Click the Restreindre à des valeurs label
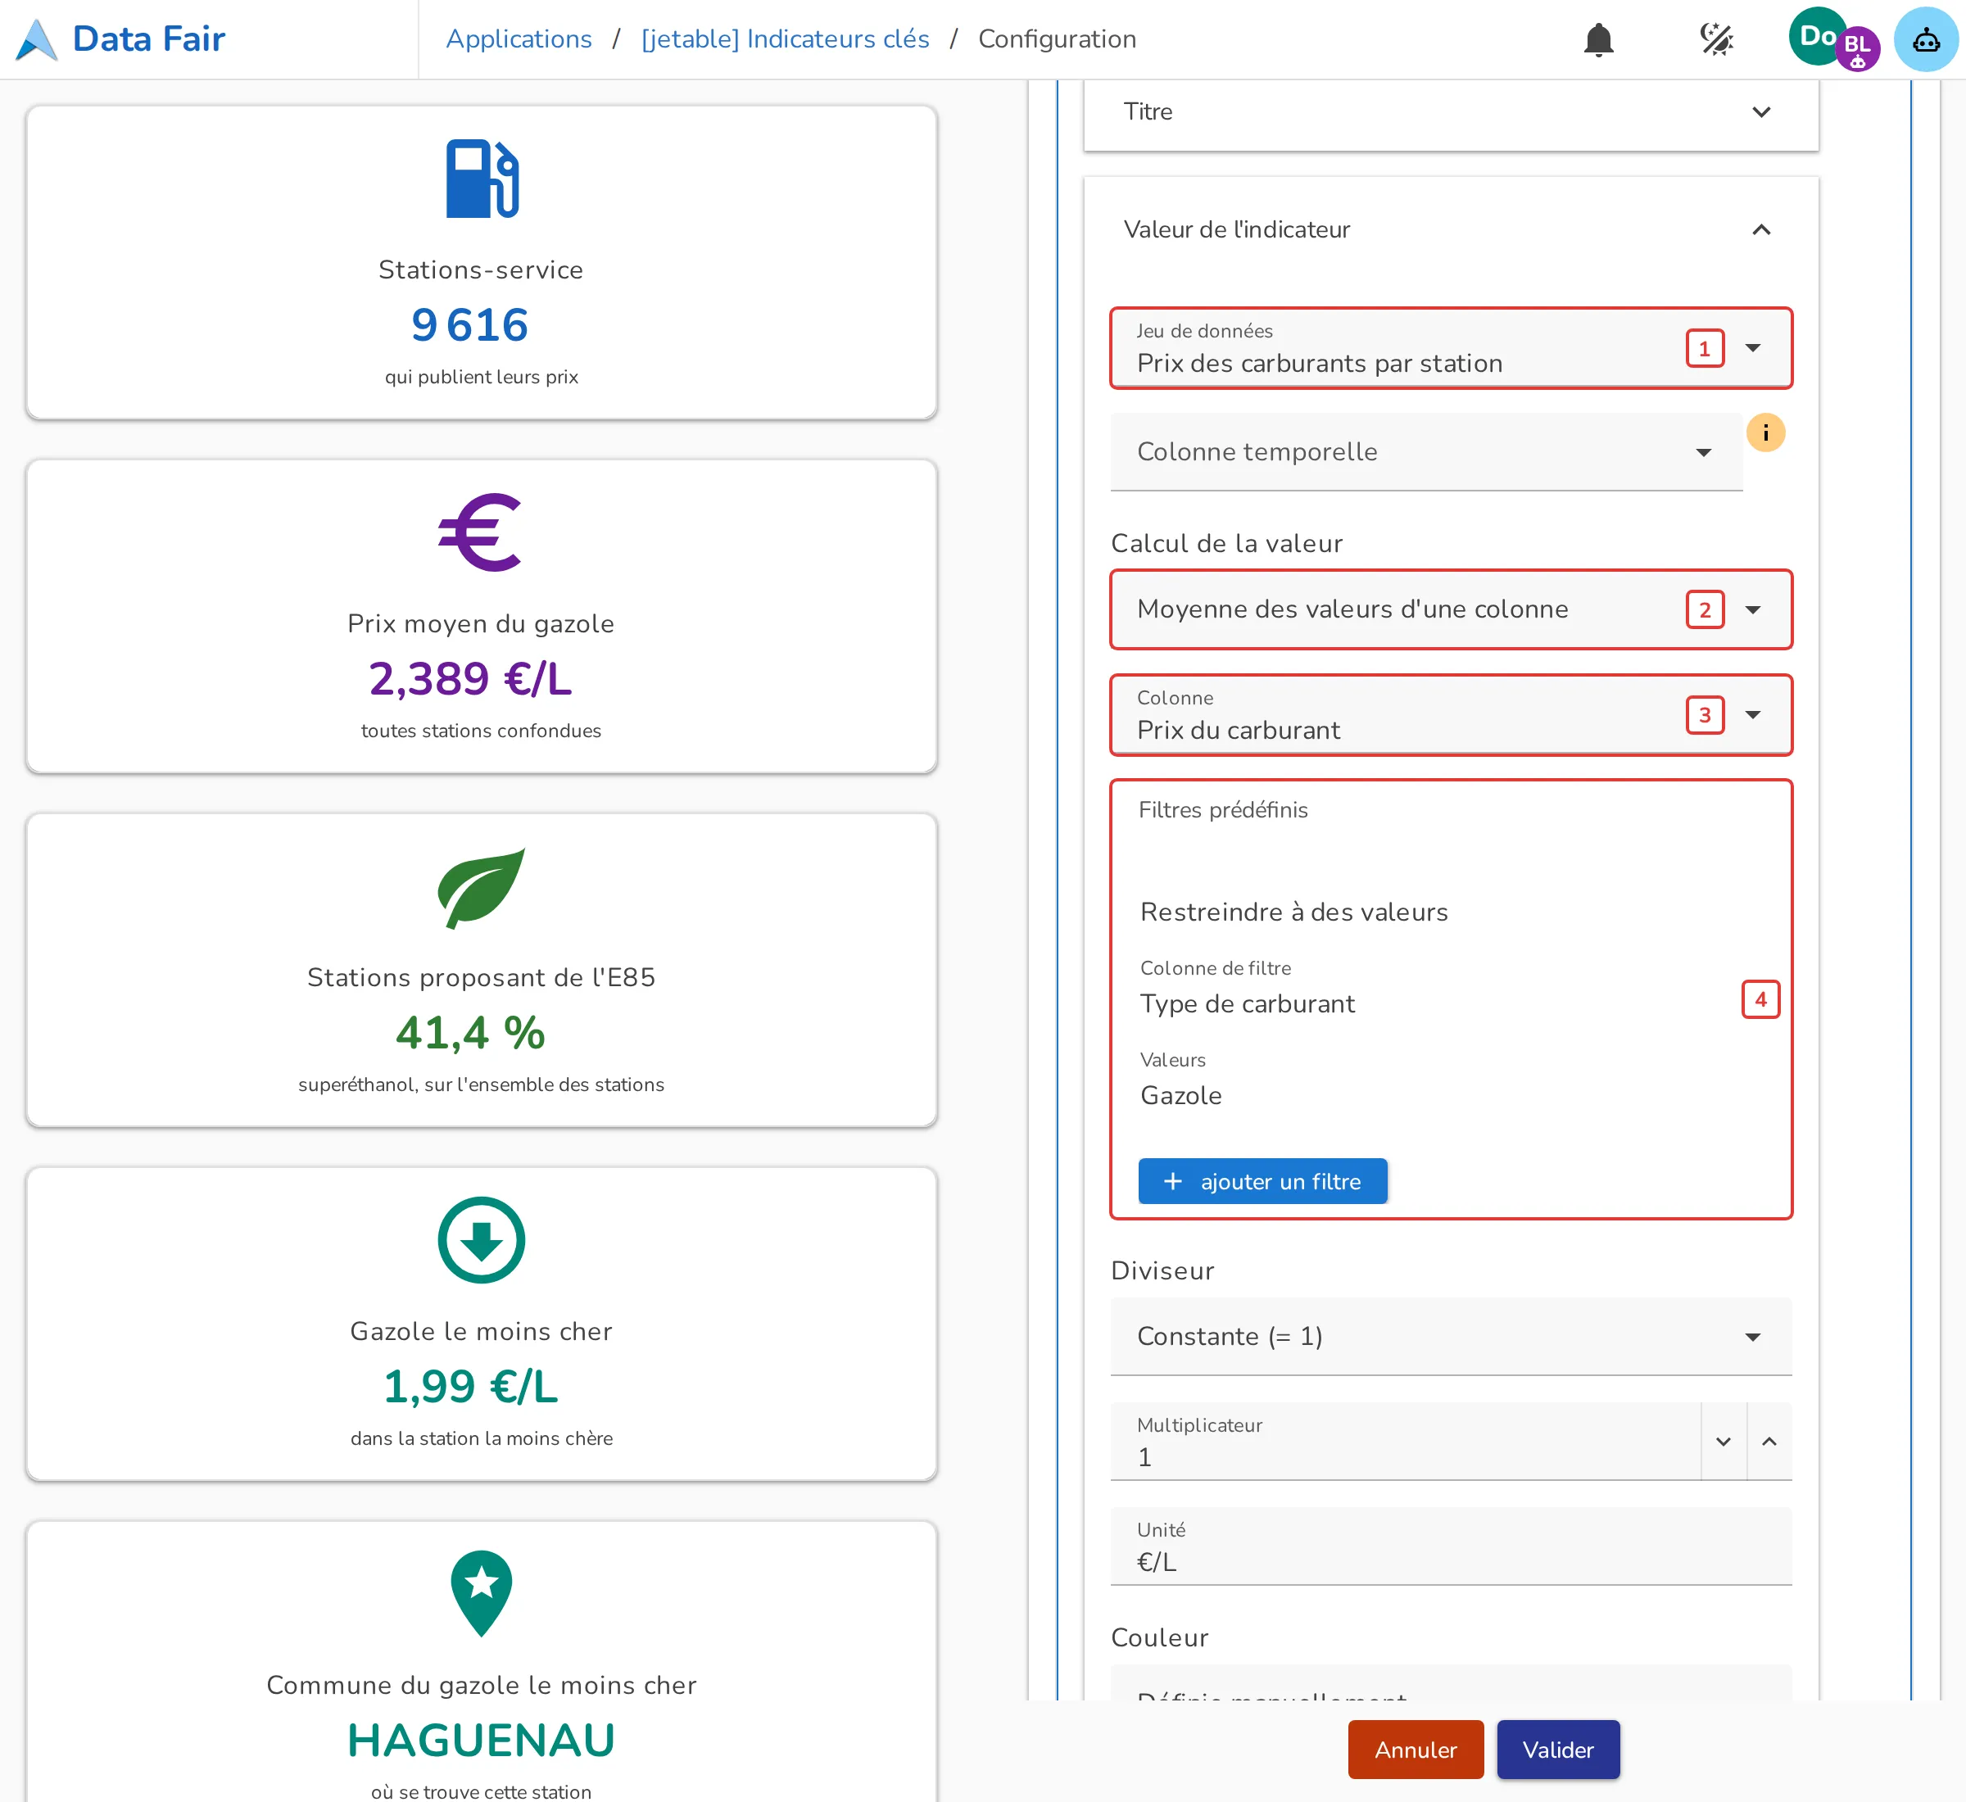Image resolution: width=1966 pixels, height=1802 pixels. point(1294,912)
